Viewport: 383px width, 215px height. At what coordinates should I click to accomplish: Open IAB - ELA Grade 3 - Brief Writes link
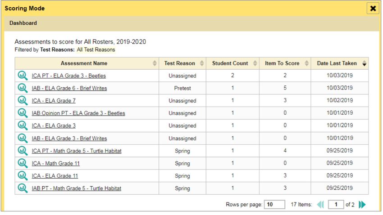coord(69,138)
